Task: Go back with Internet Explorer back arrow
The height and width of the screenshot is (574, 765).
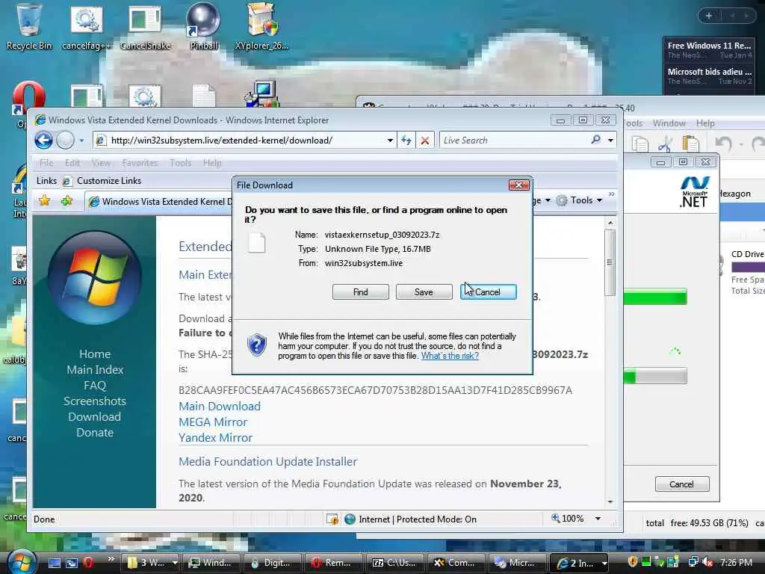Action: coord(43,141)
